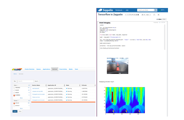Open the Model Debugging paragraph settings gear
This screenshot has height=120, width=184.
coord(165,23)
